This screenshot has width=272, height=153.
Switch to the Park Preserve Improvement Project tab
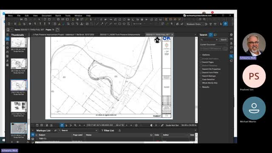click(64, 35)
